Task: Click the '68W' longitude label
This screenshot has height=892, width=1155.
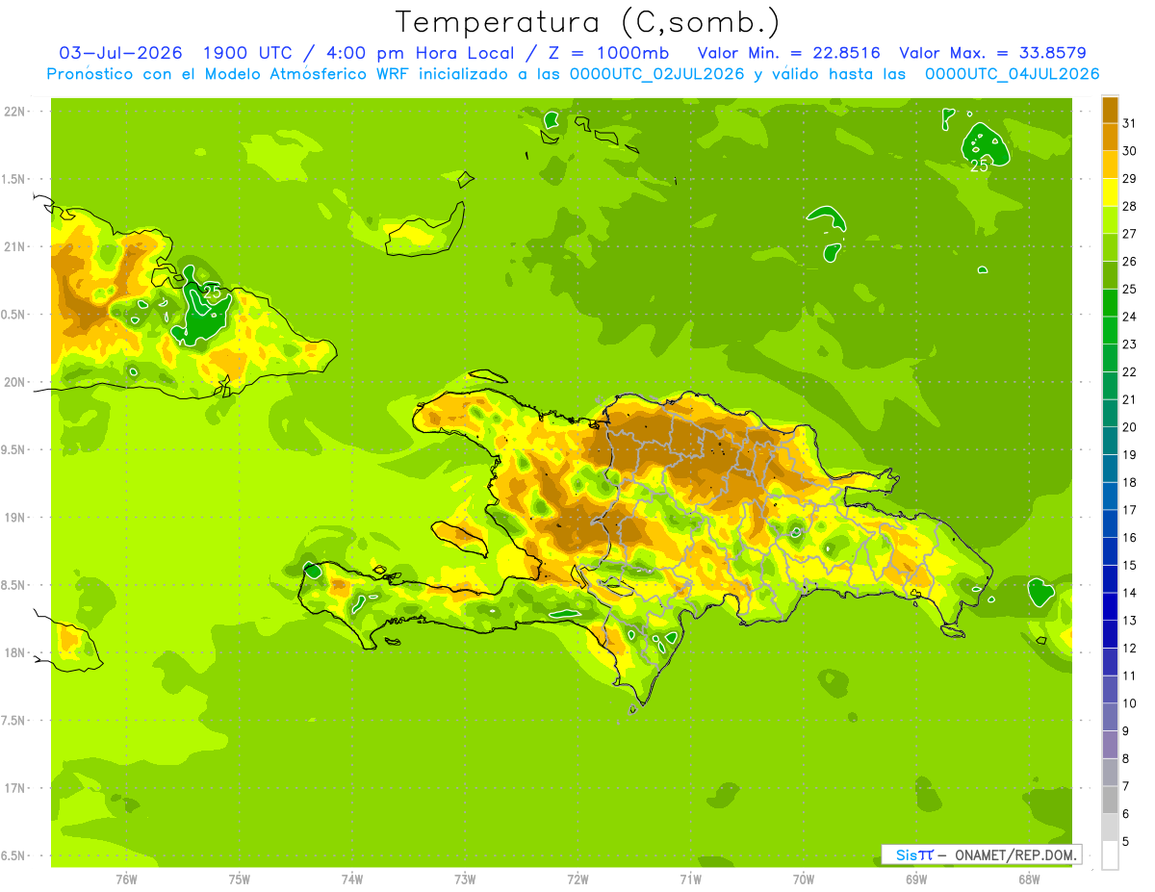Action: [x=1028, y=879]
